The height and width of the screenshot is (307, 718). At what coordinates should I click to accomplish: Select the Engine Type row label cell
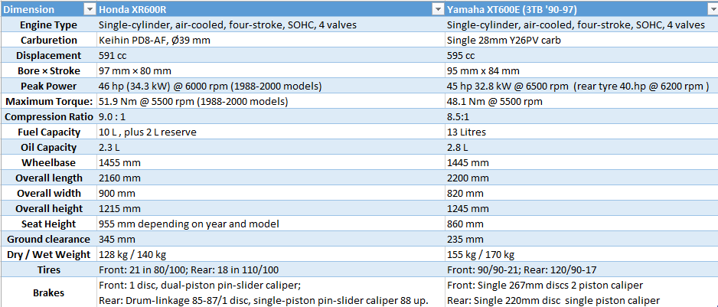(48, 24)
